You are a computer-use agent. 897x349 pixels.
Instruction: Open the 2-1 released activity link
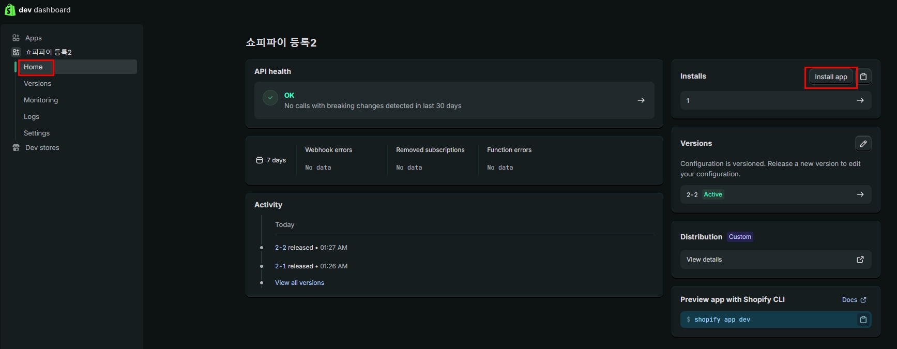[280, 266]
